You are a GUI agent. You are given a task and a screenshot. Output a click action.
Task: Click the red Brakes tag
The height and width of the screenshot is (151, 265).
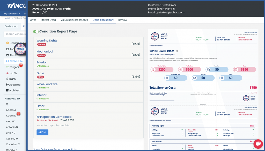click(41, 55)
